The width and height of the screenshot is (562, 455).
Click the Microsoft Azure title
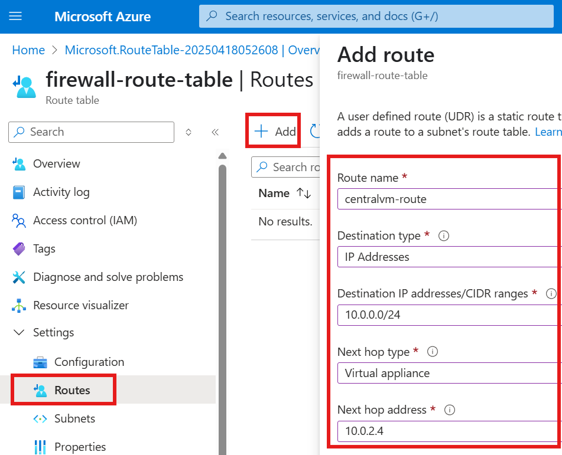point(102,17)
